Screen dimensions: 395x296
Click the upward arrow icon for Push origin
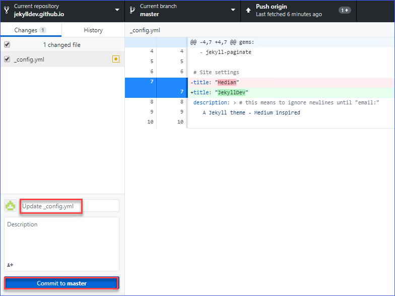pos(248,10)
